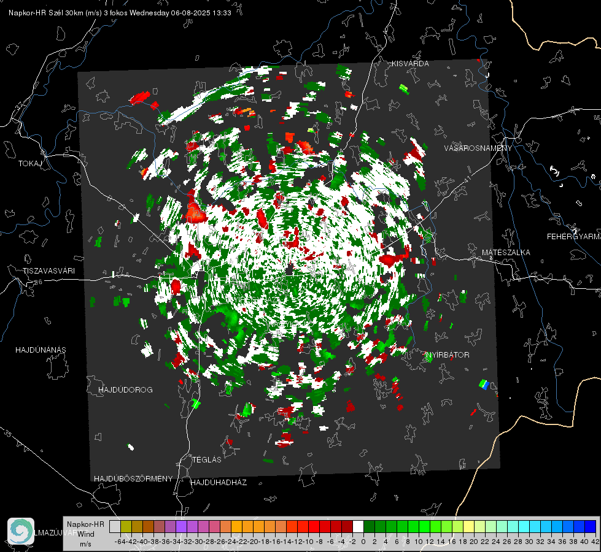Select the HAJDÚHADHÁZ label

pyautogui.click(x=219, y=483)
